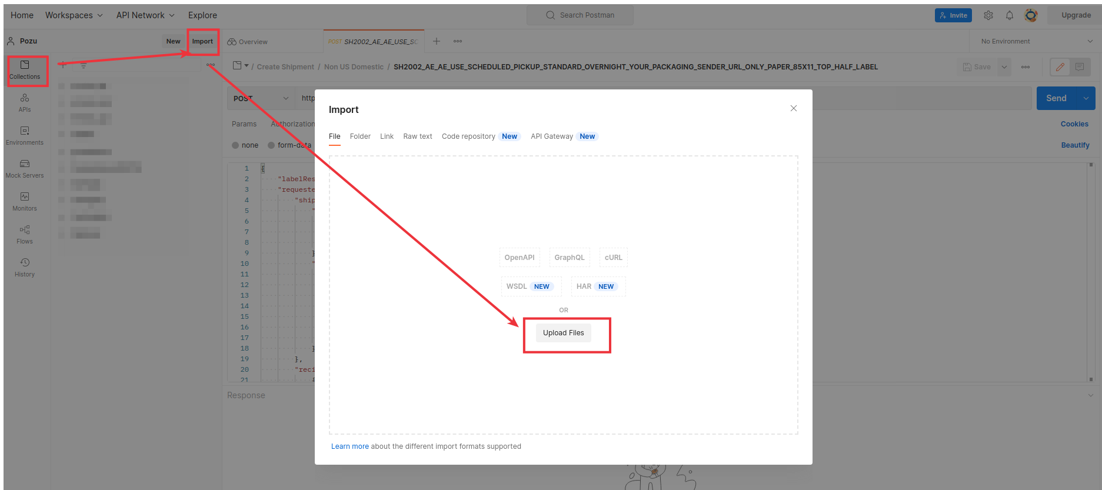The image size is (1102, 490).
Task: Open the Collections sidebar panel
Action: (x=25, y=69)
